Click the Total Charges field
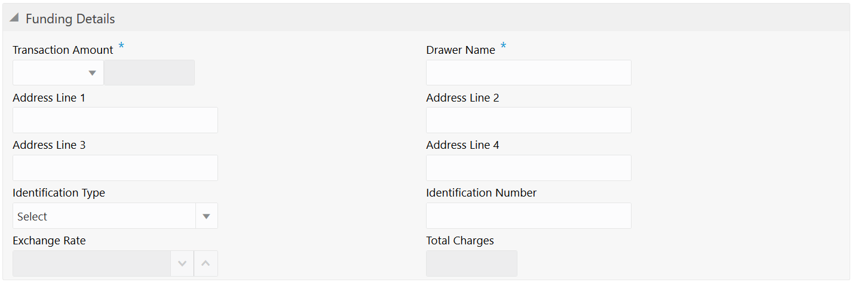Viewport: 852px width, 282px height. (x=471, y=263)
